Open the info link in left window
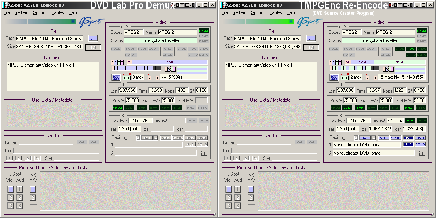Image resolution: width=436 pixels, height=218 pixels. click(204, 153)
